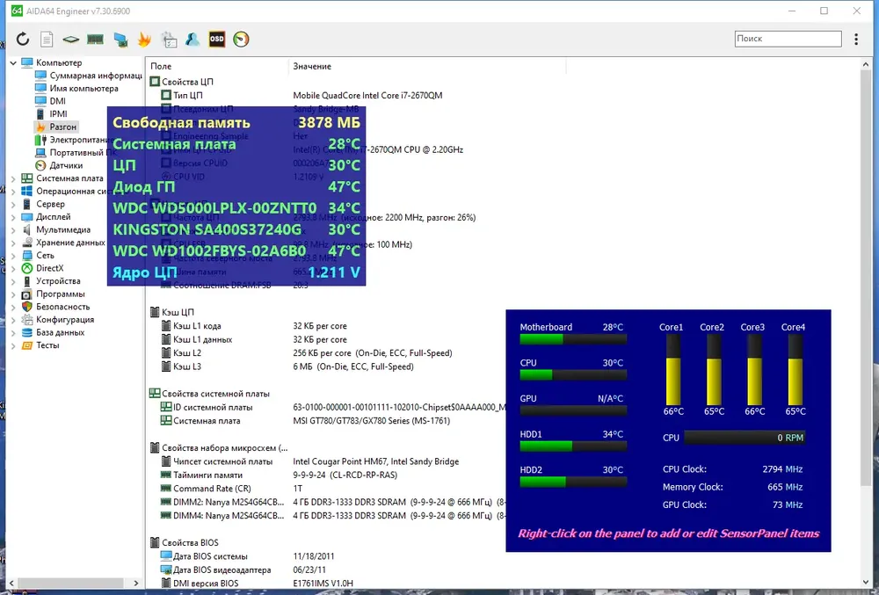The width and height of the screenshot is (879, 595).
Task: Select Конфигурация in the tree
Action: [x=65, y=319]
